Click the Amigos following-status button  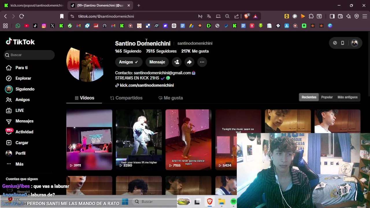click(129, 62)
